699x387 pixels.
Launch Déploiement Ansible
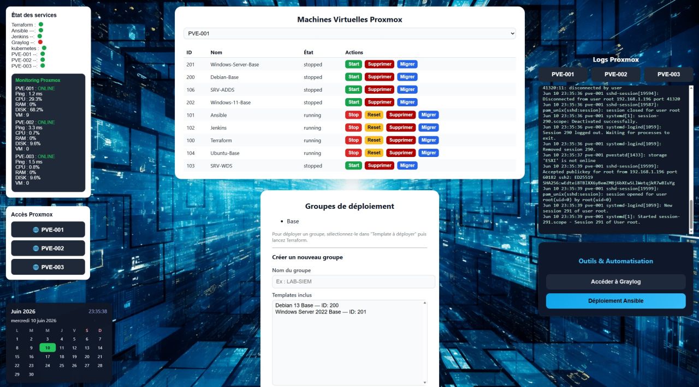tap(615, 301)
